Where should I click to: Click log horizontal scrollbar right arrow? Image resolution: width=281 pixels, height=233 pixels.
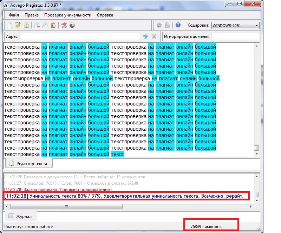click(250, 206)
